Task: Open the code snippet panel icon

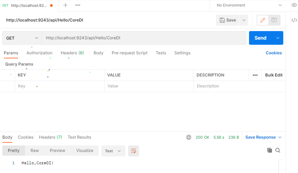Action: 294,20
